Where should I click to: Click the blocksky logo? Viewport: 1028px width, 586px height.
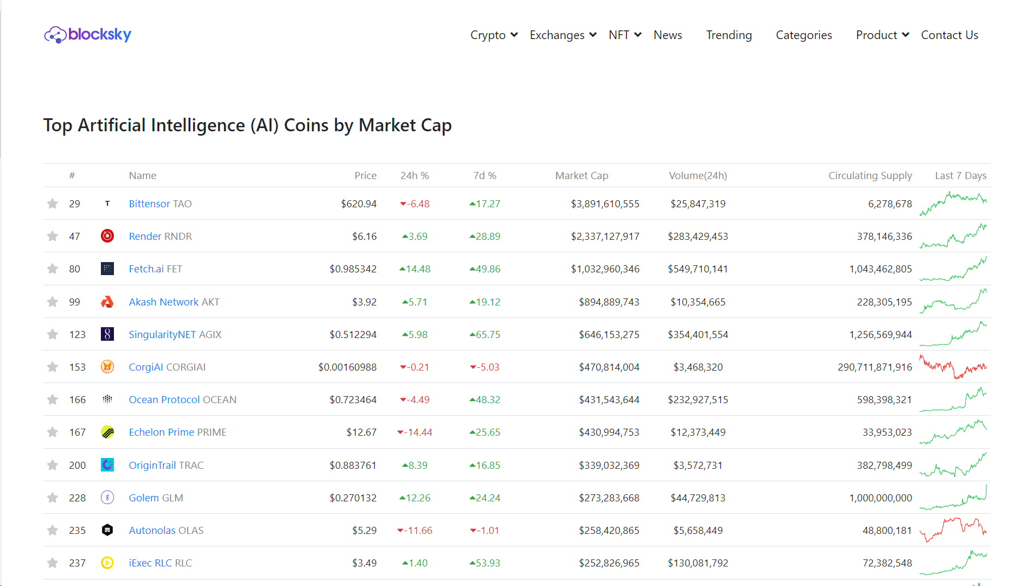88,35
